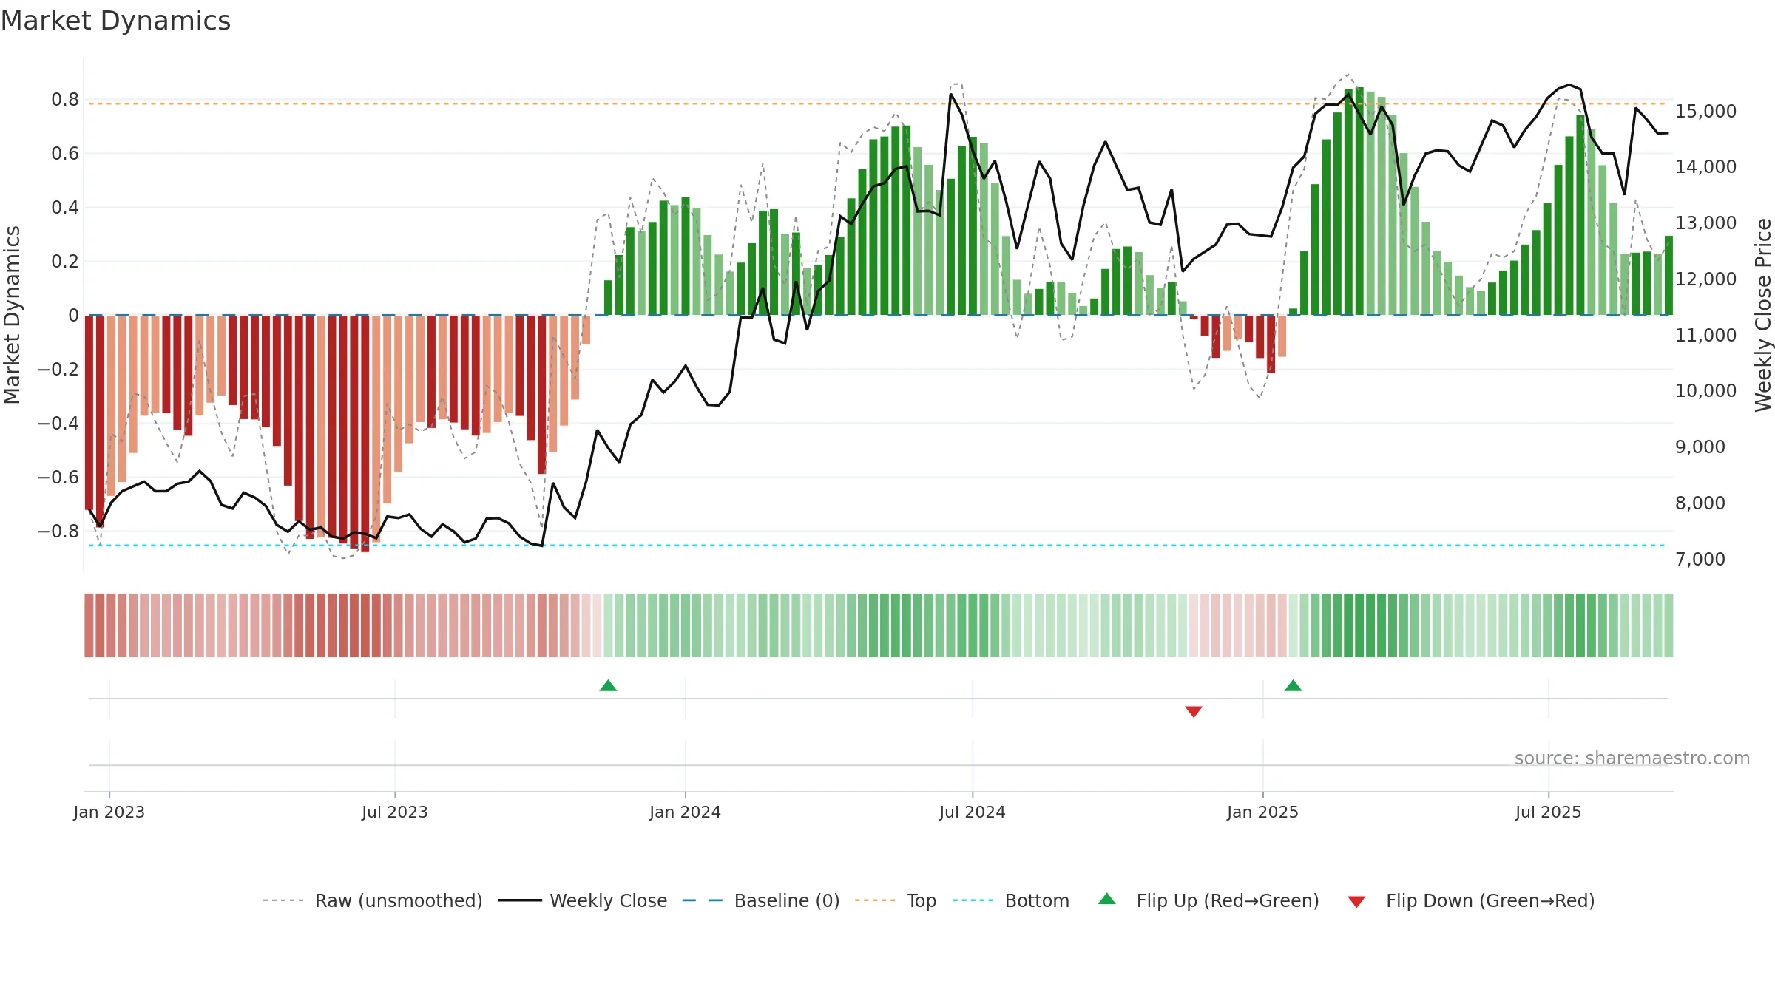The width and height of the screenshot is (1775, 998).
Task: Click the Jul 2024 axis label
Action: pyautogui.click(x=973, y=812)
